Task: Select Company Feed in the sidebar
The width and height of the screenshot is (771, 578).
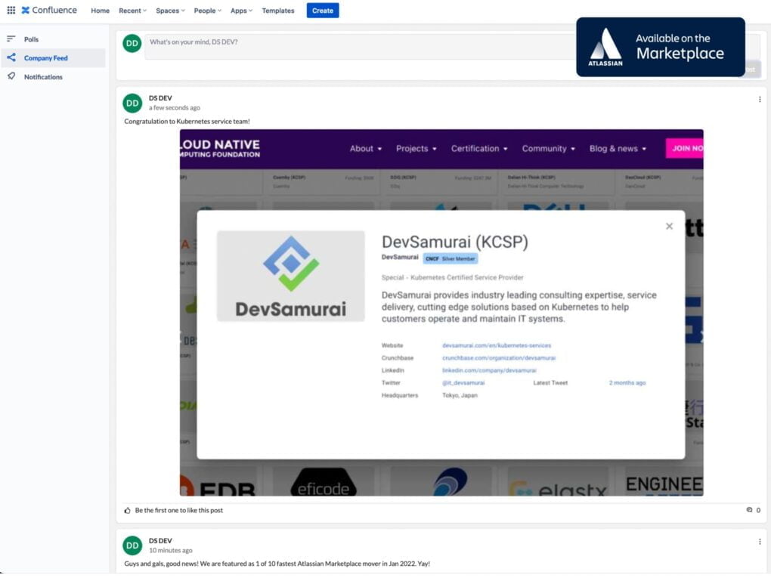Action: click(53, 58)
